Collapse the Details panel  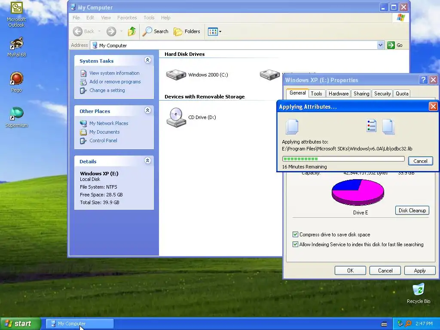click(x=148, y=161)
